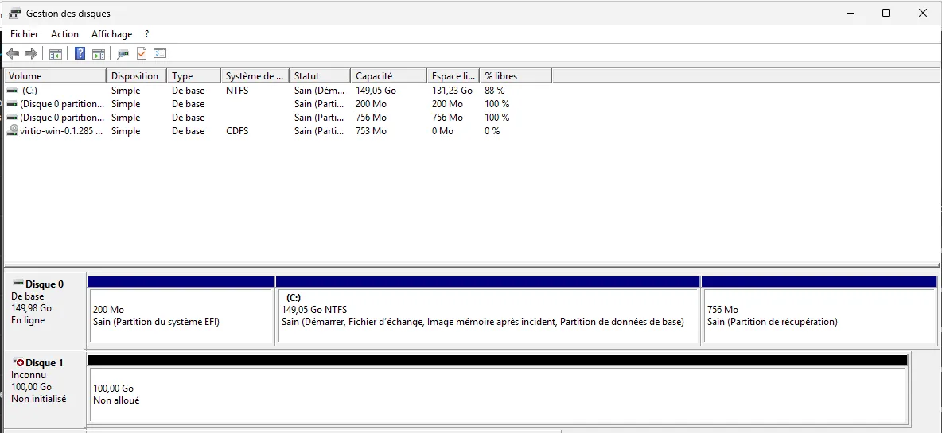This screenshot has width=942, height=433.
Task: Select the 756 Mo recovery partition block
Action: point(818,315)
